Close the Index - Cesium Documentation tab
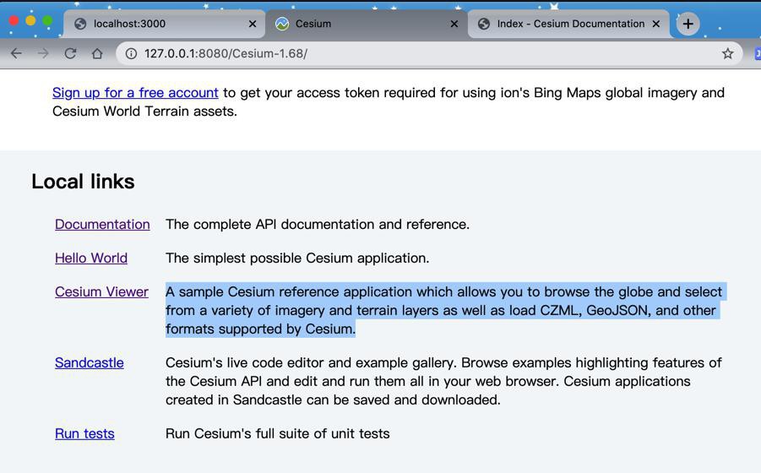 tap(656, 24)
